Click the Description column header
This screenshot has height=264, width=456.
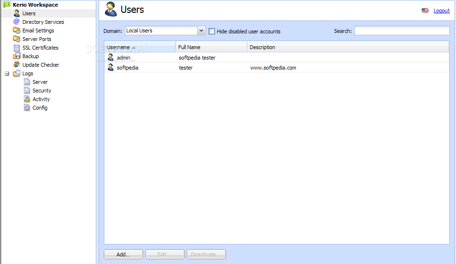[x=348, y=47]
